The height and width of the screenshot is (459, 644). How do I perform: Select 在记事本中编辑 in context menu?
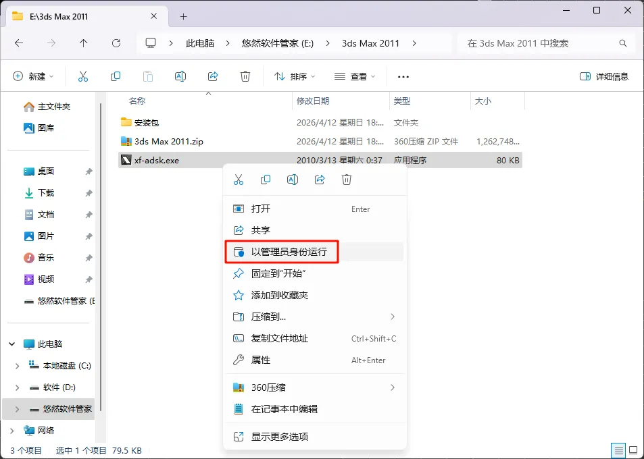[315, 409]
